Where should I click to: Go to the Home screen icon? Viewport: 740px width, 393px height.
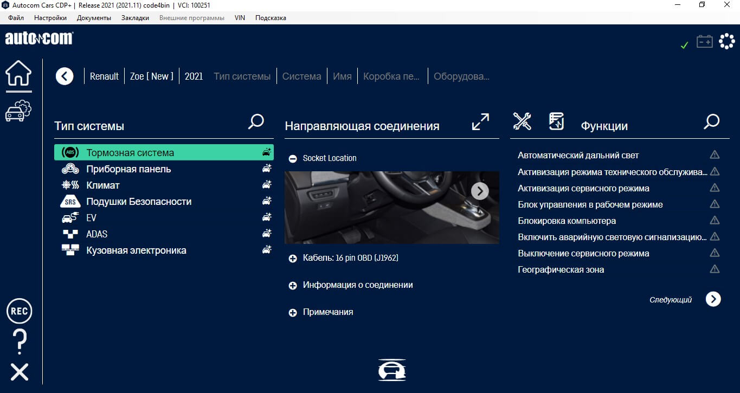point(18,73)
